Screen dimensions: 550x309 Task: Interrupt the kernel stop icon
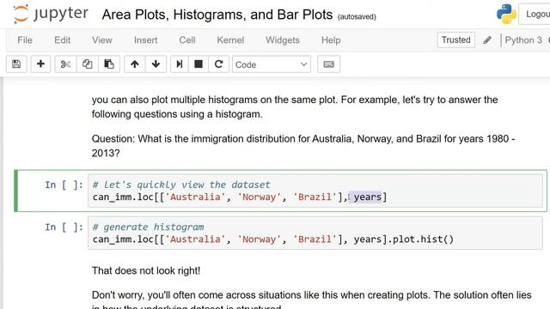[199, 64]
